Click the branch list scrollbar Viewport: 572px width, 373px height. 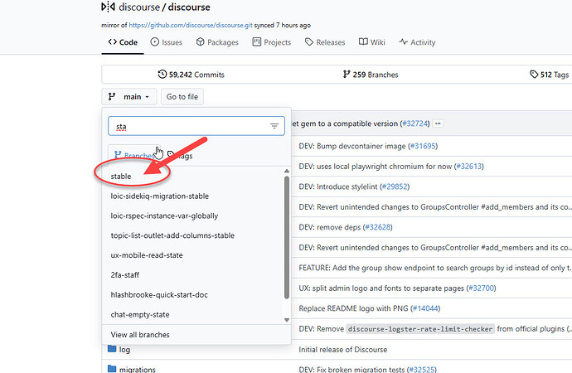click(x=287, y=240)
